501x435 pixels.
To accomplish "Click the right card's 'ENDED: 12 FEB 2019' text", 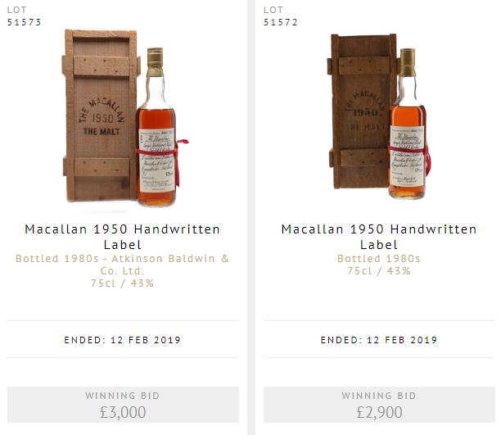I will [x=379, y=340].
